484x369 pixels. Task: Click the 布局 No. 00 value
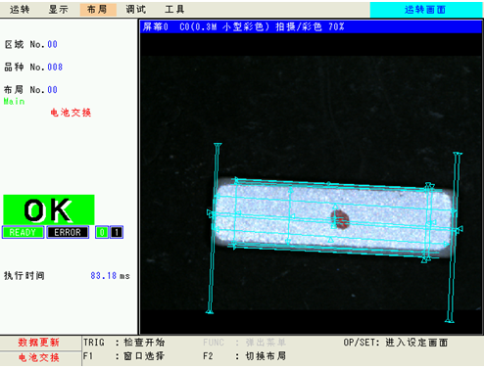tap(52, 90)
